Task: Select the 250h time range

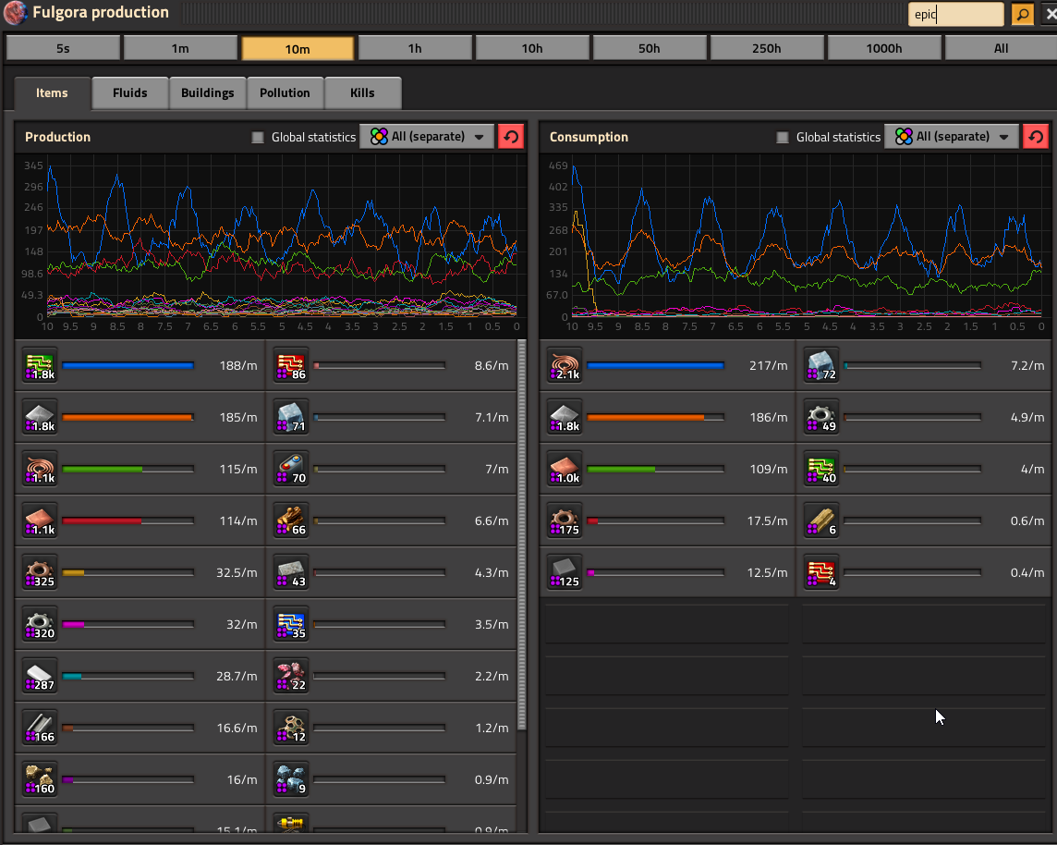Action: click(x=767, y=49)
